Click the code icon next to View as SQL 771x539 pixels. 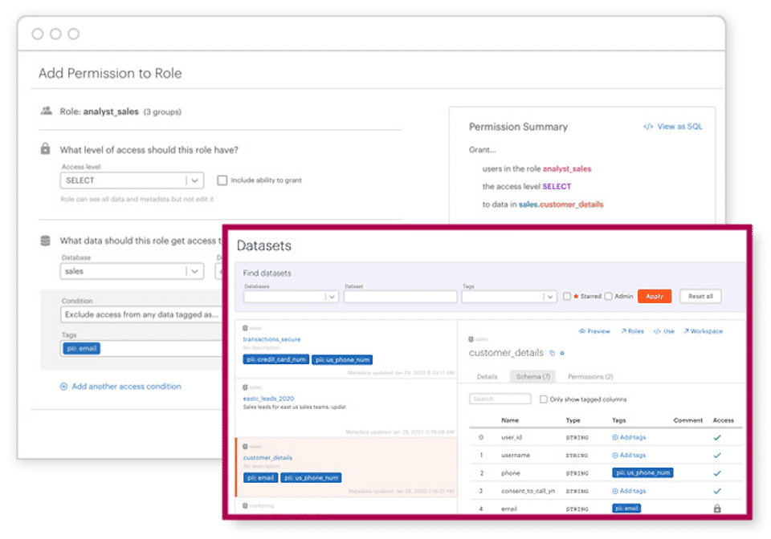648,127
